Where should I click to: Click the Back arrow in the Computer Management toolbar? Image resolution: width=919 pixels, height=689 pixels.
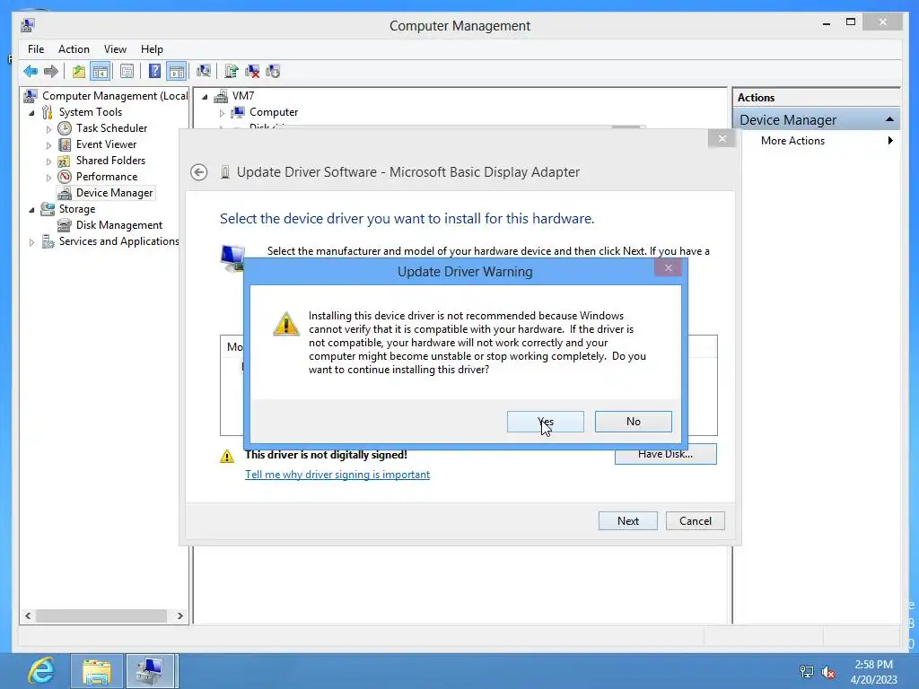[31, 72]
